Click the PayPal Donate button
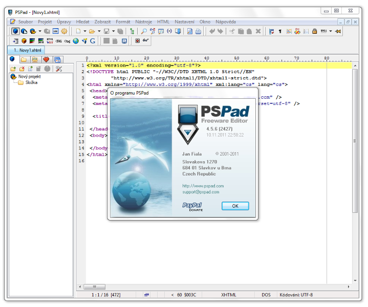The height and width of the screenshot is (307, 368). coord(192,207)
